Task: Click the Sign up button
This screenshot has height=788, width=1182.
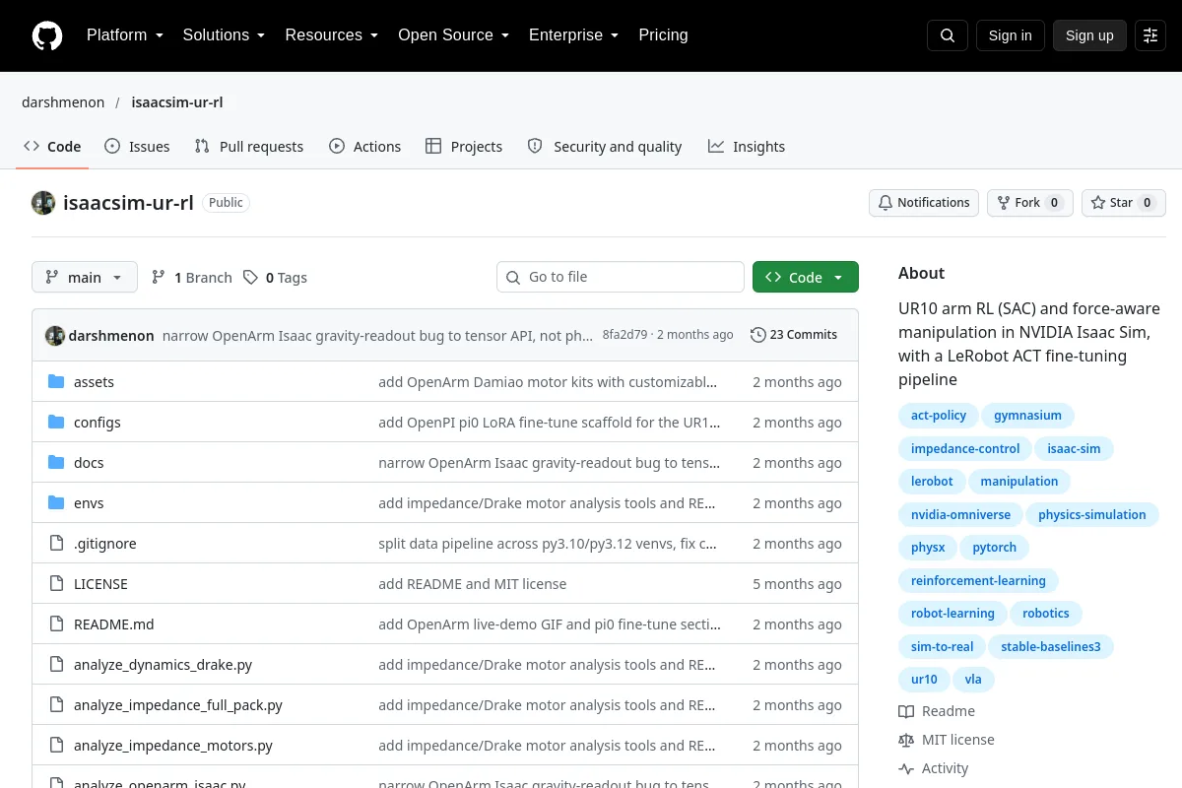Action: tap(1089, 35)
